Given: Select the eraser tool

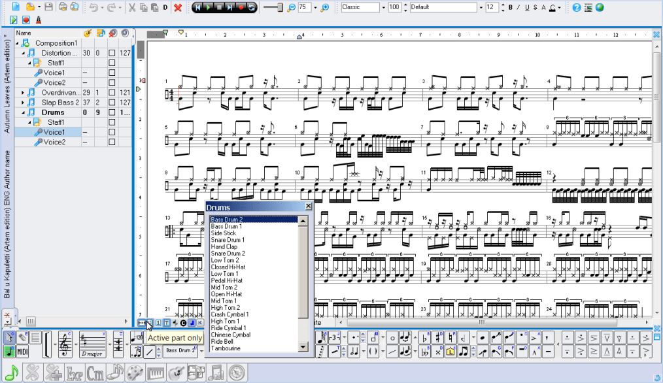Looking at the screenshot, I should 22,337.
